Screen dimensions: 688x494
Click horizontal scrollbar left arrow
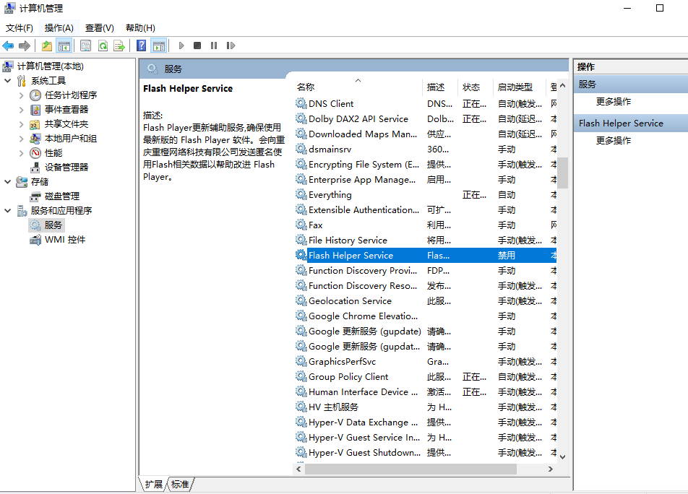(298, 469)
